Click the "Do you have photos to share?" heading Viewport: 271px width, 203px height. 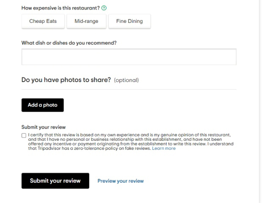coord(66,80)
